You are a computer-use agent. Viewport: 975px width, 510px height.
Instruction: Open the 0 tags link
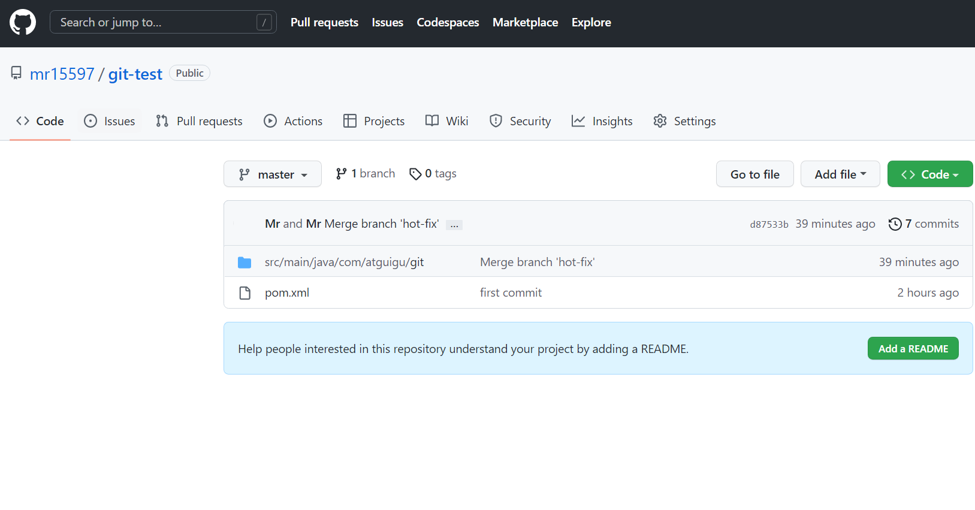pos(433,174)
